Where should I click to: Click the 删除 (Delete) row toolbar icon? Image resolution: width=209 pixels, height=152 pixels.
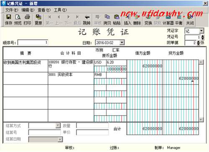pyautogui.click(x=137, y=20)
